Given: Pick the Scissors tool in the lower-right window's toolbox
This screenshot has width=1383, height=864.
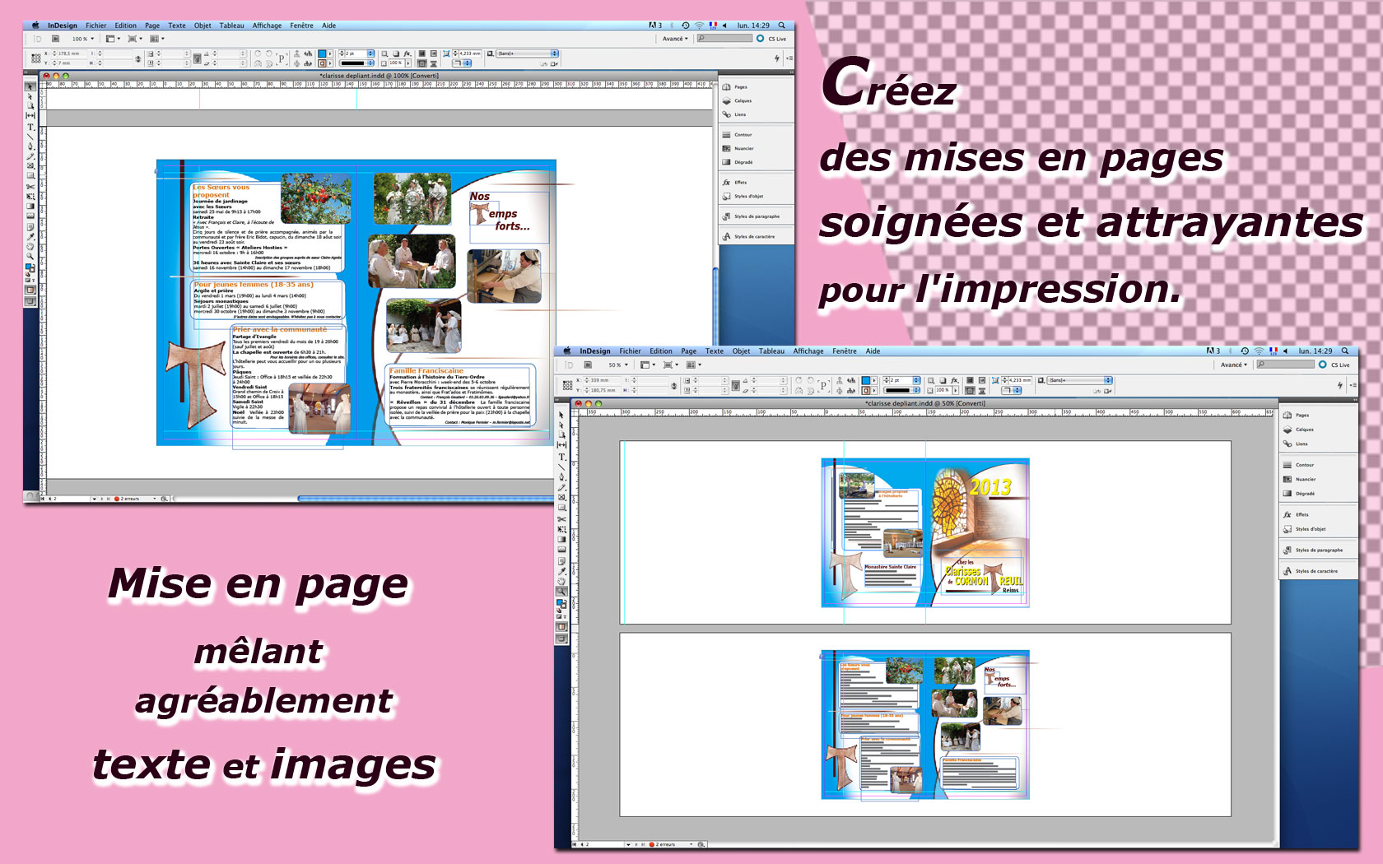Looking at the screenshot, I should coord(562,519).
